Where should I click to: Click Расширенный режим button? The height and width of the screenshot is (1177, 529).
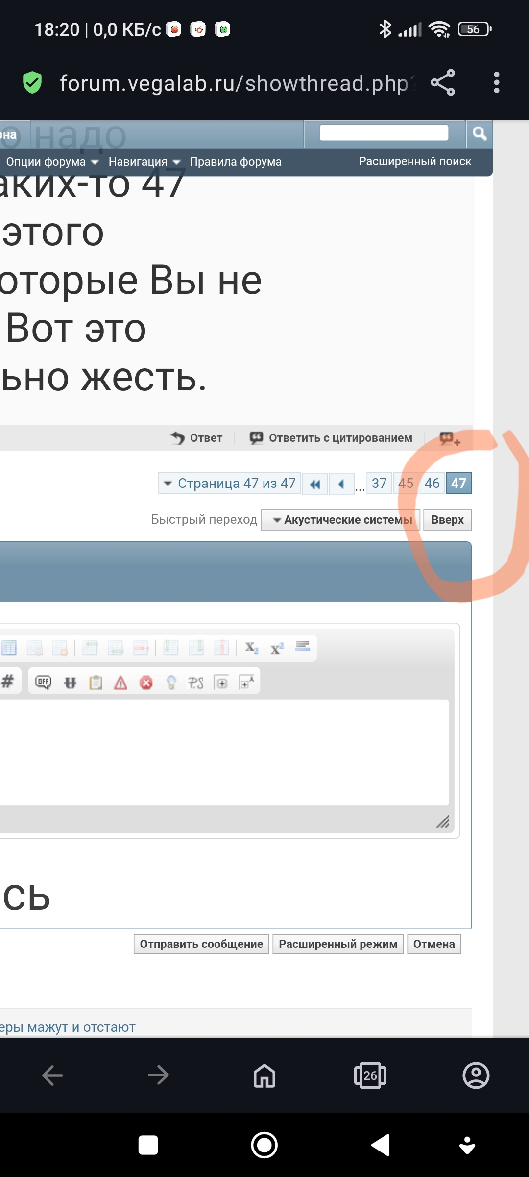(x=338, y=944)
